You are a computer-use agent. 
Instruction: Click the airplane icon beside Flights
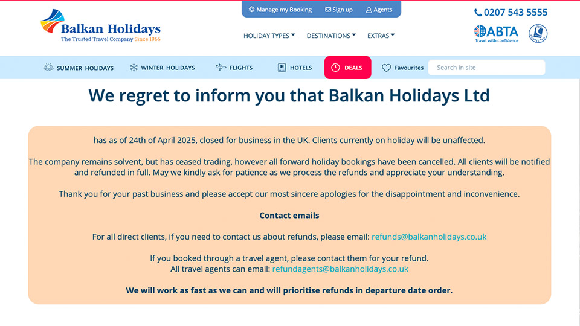point(221,68)
